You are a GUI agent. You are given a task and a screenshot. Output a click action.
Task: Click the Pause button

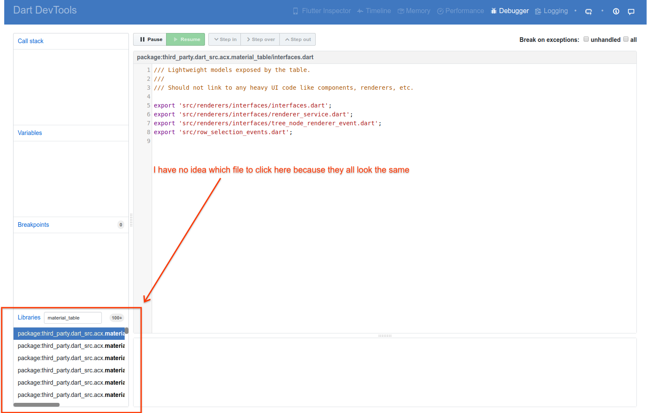click(150, 39)
